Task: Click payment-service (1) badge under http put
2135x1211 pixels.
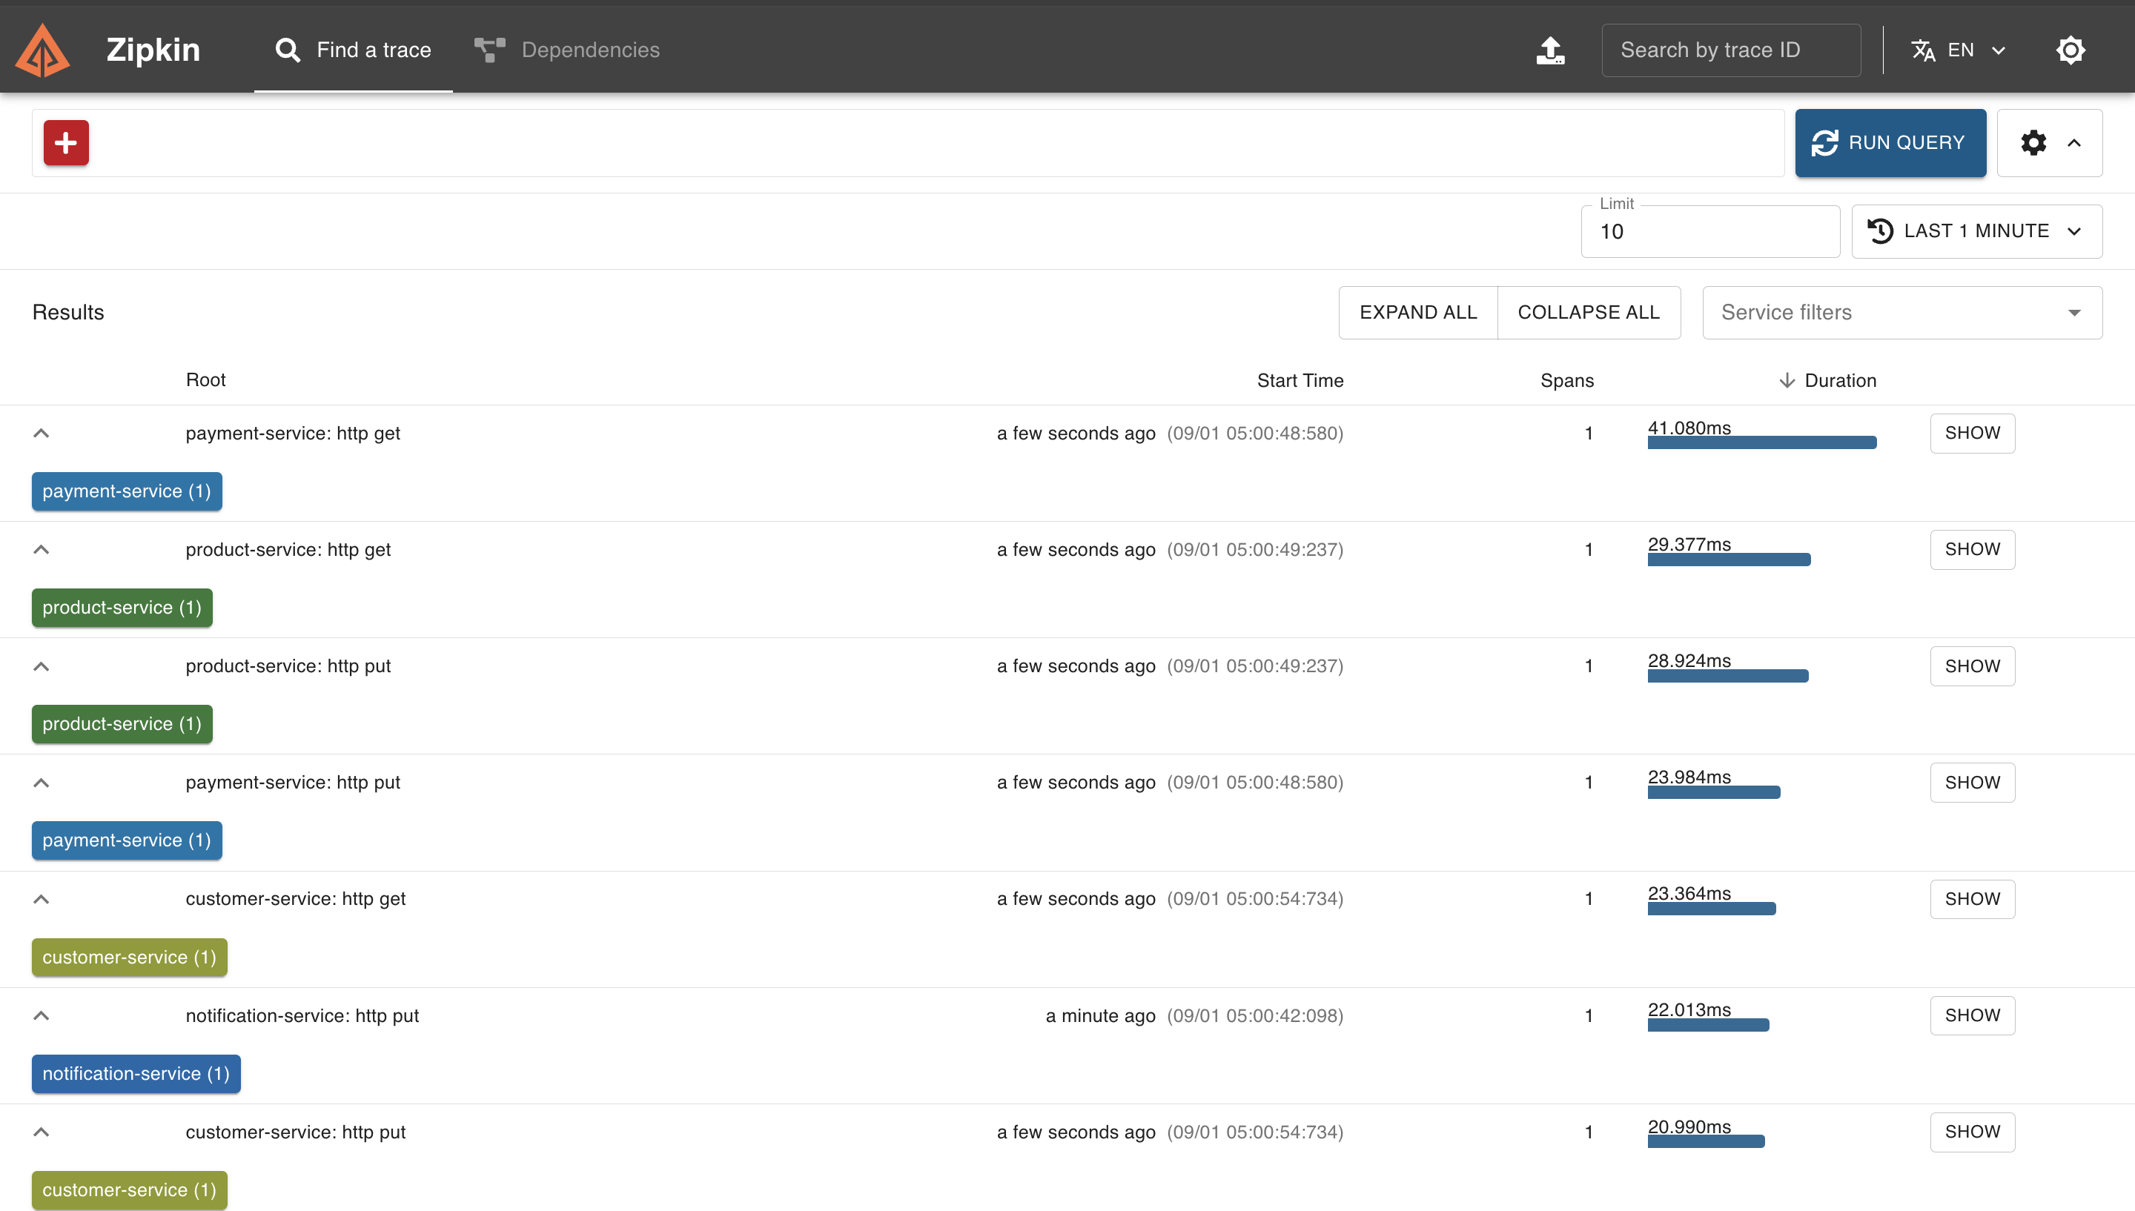Action: (x=128, y=841)
